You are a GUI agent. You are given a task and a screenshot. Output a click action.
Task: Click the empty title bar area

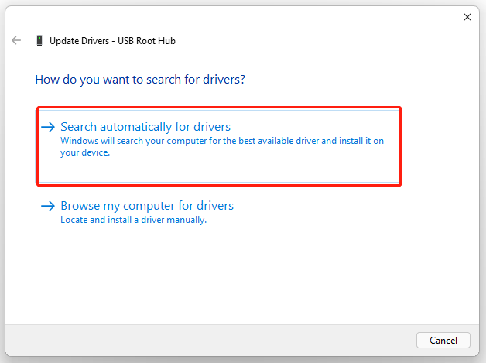tap(232, 16)
